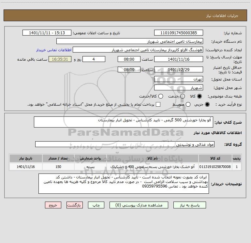Click the product code 0113191025870008 cell
The image size is (251, 243).
tap(215, 167)
